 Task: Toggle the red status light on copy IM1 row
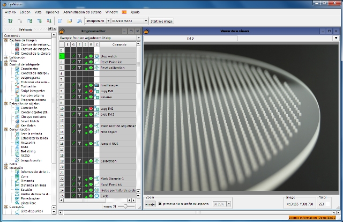91,91
